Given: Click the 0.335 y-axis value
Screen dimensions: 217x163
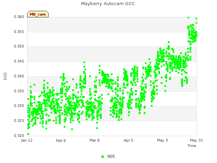Looking at the screenshot, I should pyautogui.click(x=19, y=91).
